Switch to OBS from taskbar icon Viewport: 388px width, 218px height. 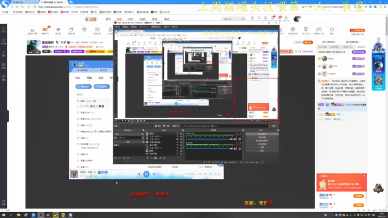pyautogui.click(x=41, y=215)
